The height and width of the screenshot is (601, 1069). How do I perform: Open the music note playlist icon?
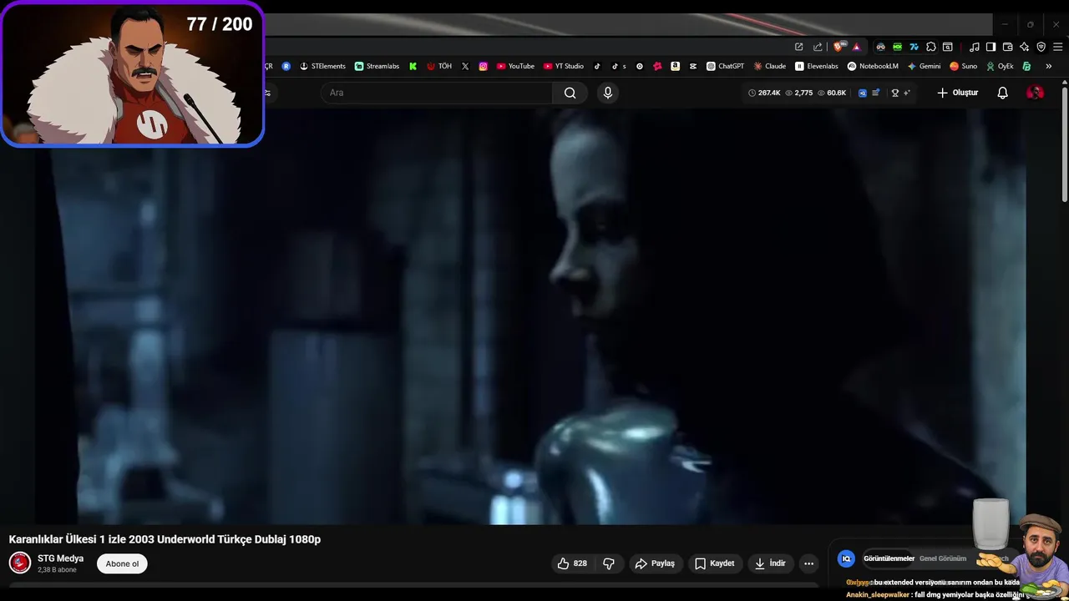(974, 47)
